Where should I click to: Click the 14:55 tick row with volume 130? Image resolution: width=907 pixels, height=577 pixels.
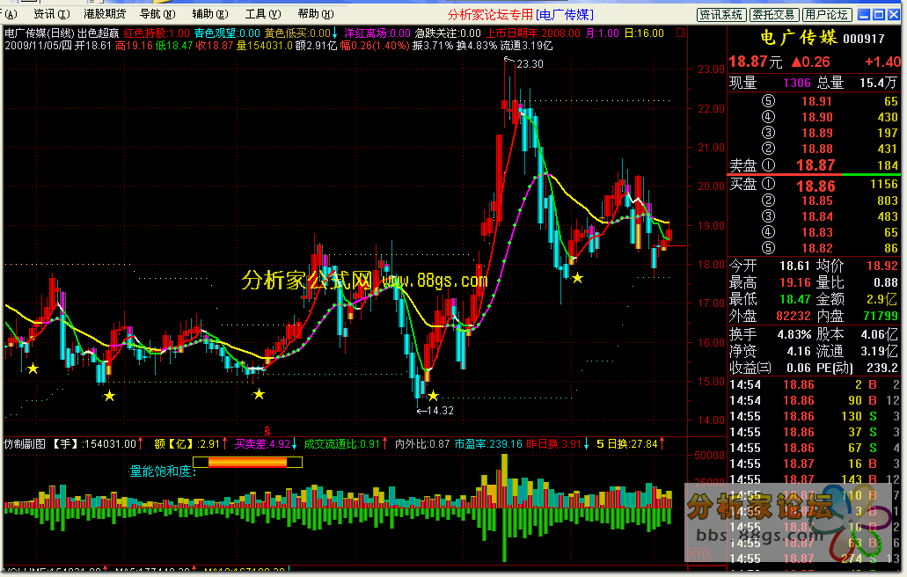click(815, 416)
